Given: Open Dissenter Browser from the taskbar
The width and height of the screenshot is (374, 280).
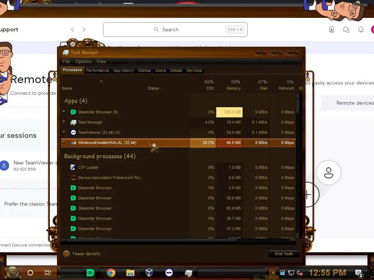Looking at the screenshot, I should [90, 273].
